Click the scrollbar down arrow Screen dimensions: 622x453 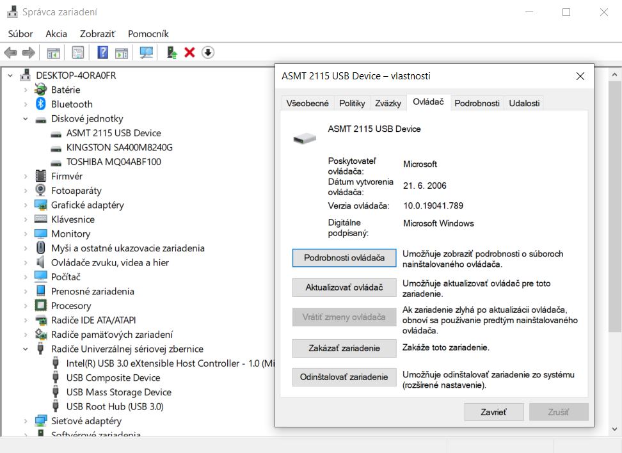tap(614, 429)
